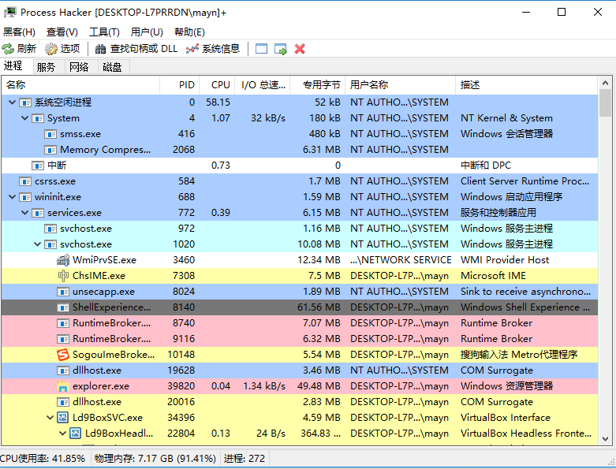Sort processes by the CPU column header
616x469 pixels.
pyautogui.click(x=220, y=84)
